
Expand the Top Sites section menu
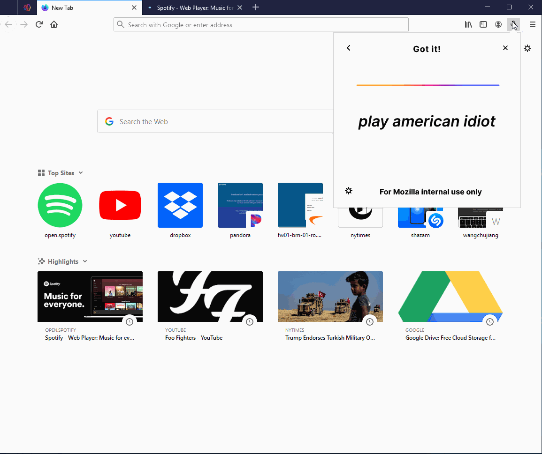[x=81, y=172]
